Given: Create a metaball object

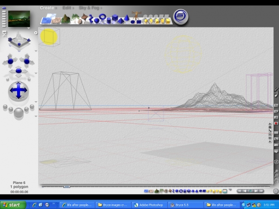Looking at the screenshot, I should pos(91,19).
